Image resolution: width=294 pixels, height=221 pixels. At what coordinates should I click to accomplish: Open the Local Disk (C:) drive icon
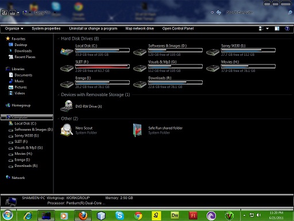67,51
